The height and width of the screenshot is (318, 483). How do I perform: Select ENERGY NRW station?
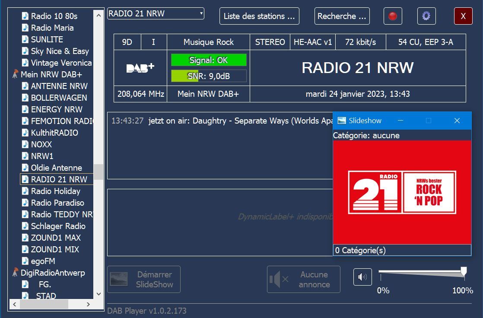coord(56,109)
